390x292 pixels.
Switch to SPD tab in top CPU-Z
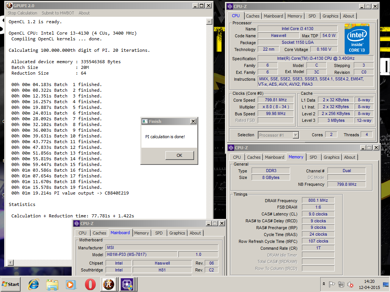(x=312, y=16)
